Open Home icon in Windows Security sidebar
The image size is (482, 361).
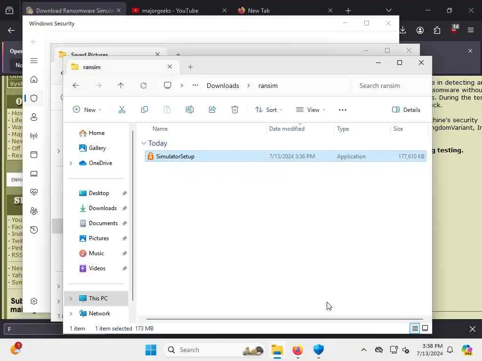point(34,79)
